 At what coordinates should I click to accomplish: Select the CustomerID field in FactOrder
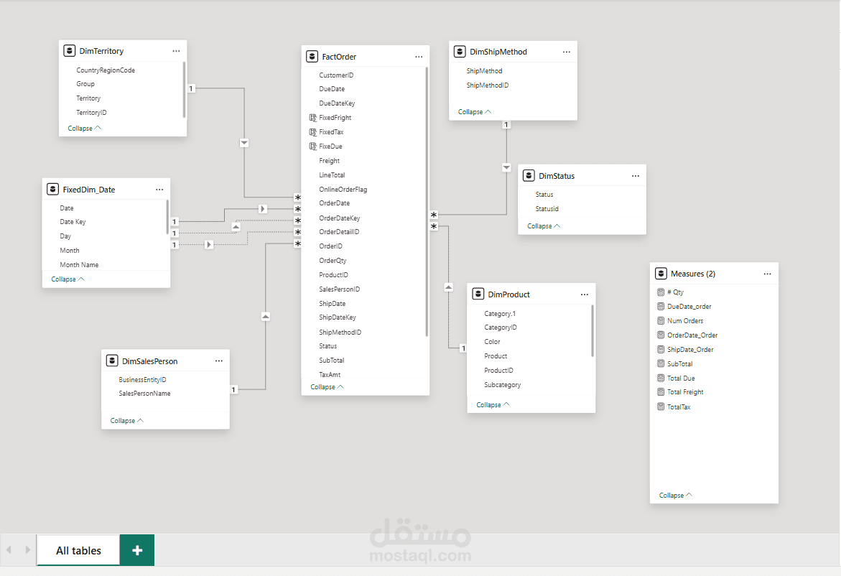(x=336, y=75)
